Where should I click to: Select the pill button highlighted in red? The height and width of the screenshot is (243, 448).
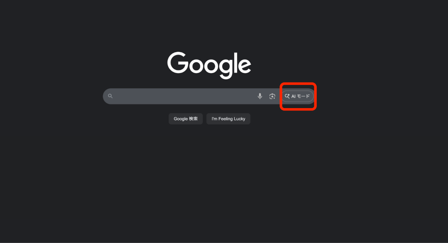pyautogui.click(x=297, y=96)
